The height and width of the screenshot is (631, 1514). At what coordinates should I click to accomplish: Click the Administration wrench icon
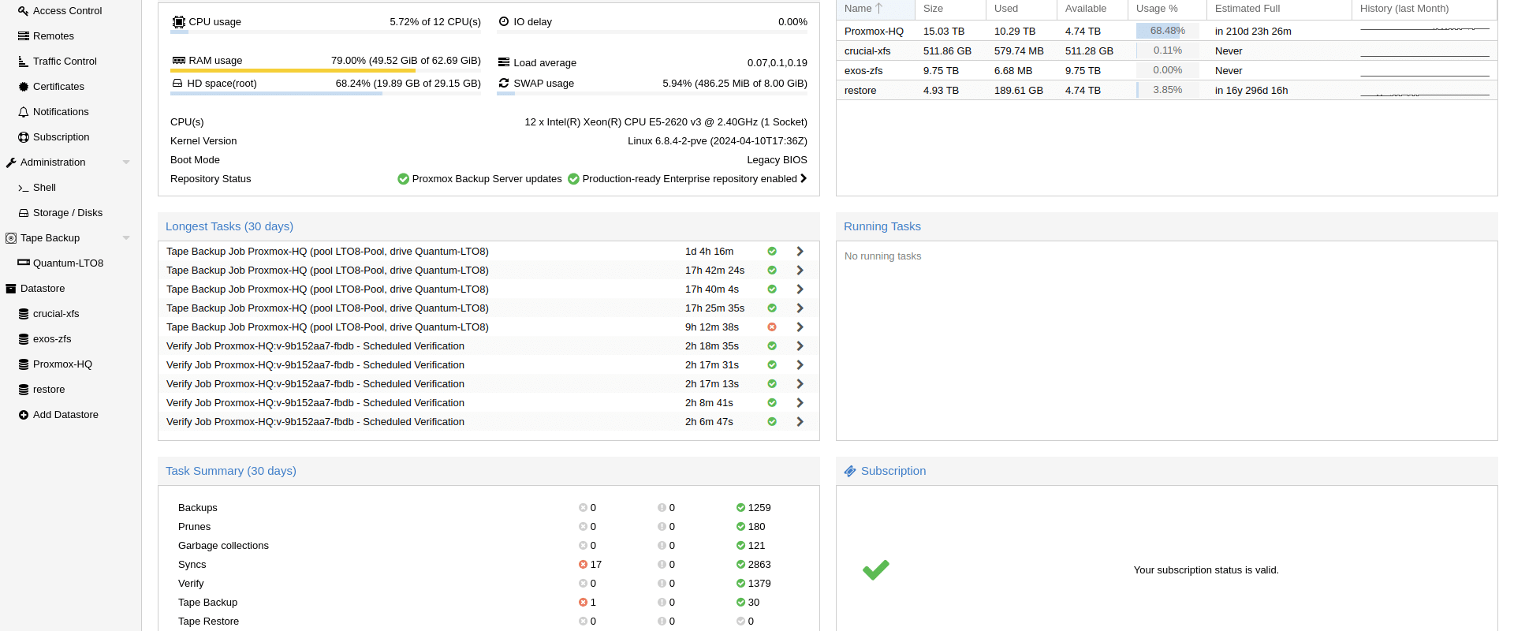pos(11,162)
